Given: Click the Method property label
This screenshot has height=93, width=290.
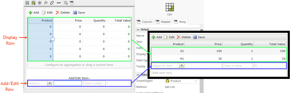Looking at the screenshot, I should pyautogui.click(x=141, y=87).
